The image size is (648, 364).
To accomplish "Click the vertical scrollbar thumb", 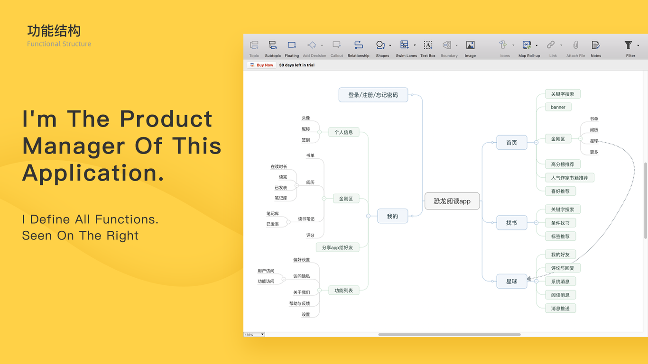I will coord(645,200).
